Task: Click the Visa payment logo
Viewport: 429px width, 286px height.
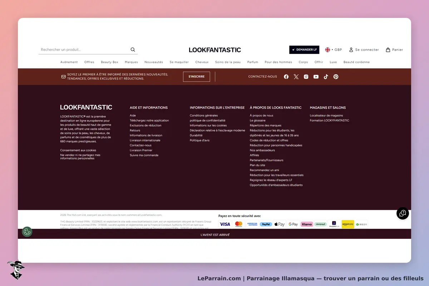Action: (x=225, y=224)
